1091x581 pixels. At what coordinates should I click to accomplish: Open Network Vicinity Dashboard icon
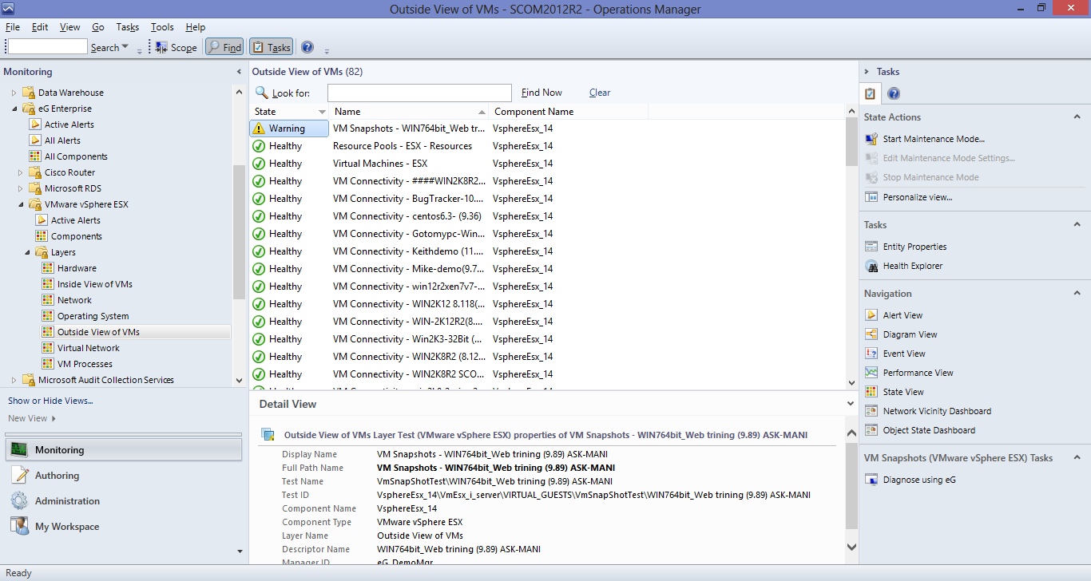pyautogui.click(x=871, y=411)
